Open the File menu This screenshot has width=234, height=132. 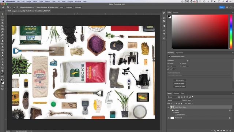18,1
